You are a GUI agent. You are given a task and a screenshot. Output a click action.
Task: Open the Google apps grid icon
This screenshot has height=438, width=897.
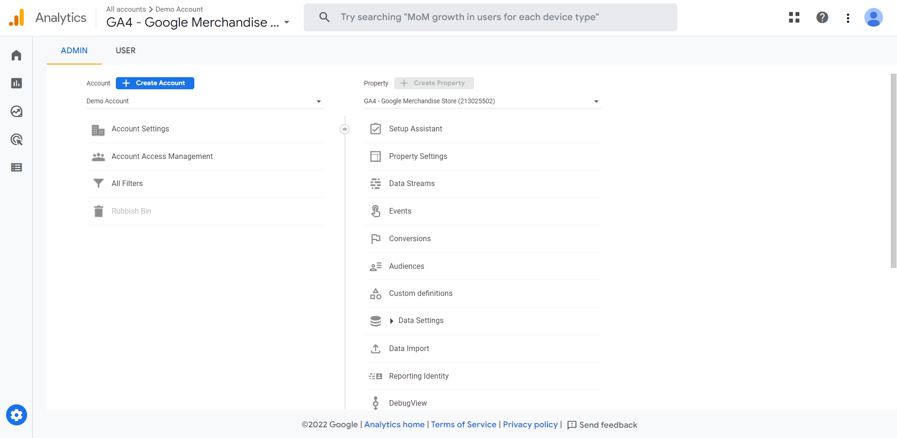tap(794, 17)
